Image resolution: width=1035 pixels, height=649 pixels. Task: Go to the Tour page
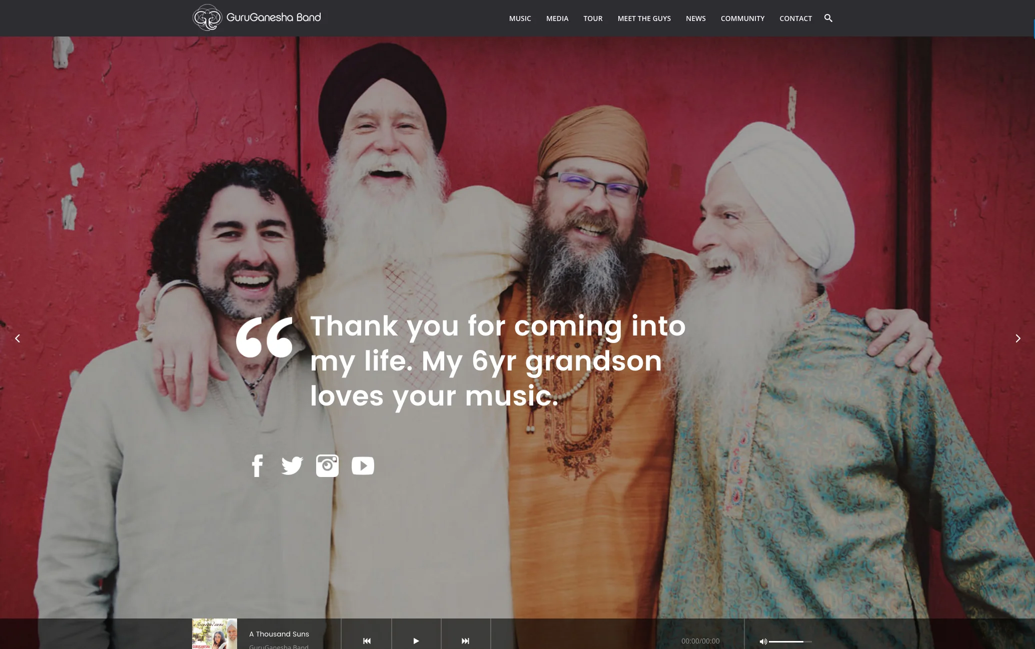tap(593, 18)
